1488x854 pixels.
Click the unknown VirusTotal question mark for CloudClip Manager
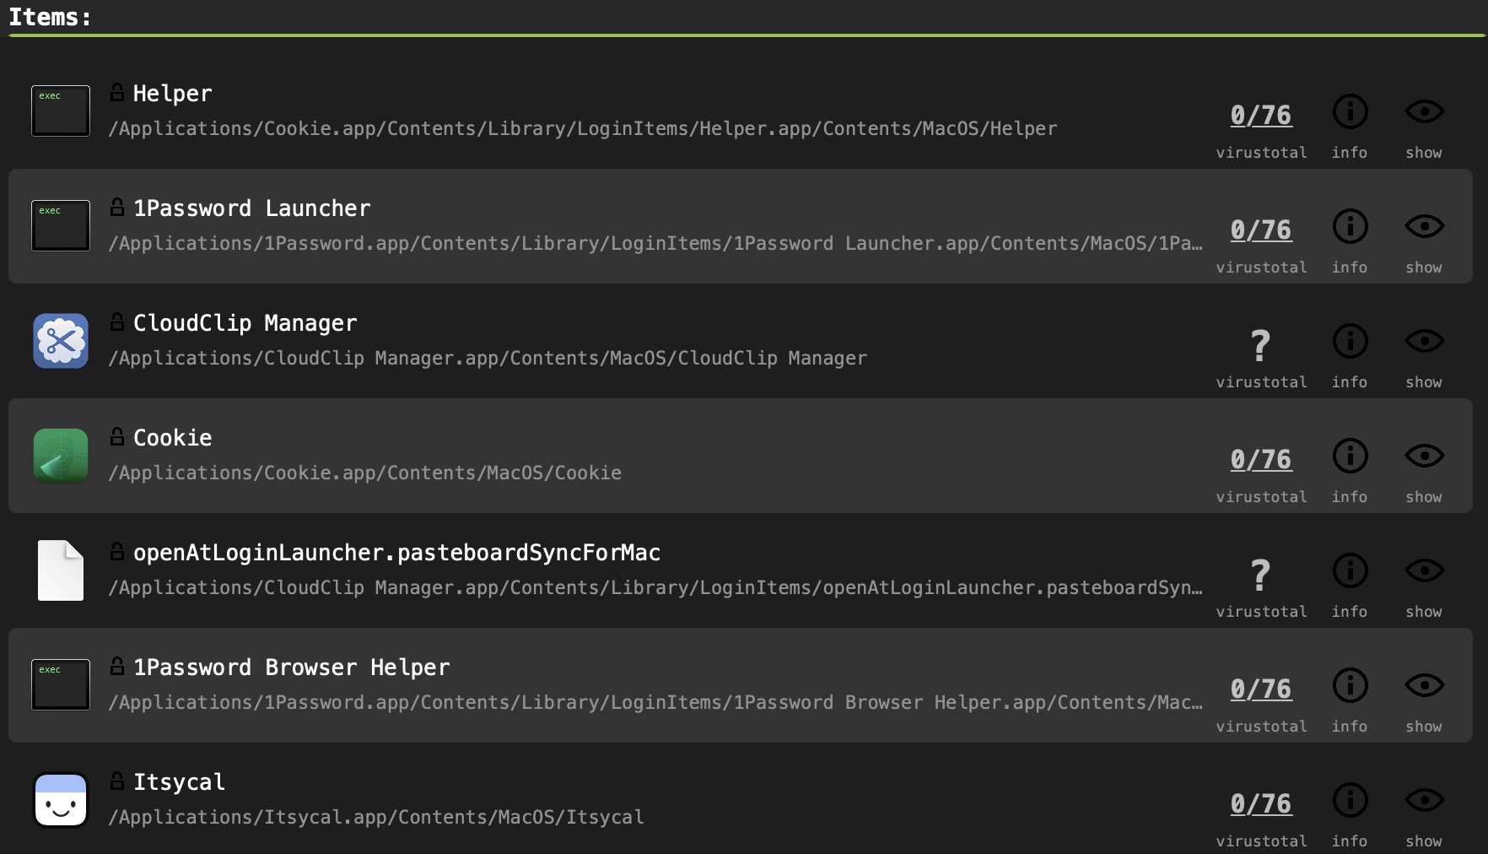(x=1260, y=345)
